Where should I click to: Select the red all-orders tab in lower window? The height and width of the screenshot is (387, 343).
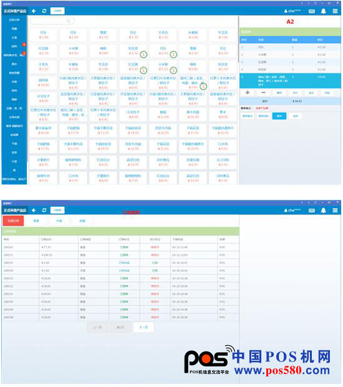(x=13, y=221)
